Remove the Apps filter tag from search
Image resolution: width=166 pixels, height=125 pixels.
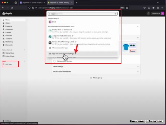point(55,14)
